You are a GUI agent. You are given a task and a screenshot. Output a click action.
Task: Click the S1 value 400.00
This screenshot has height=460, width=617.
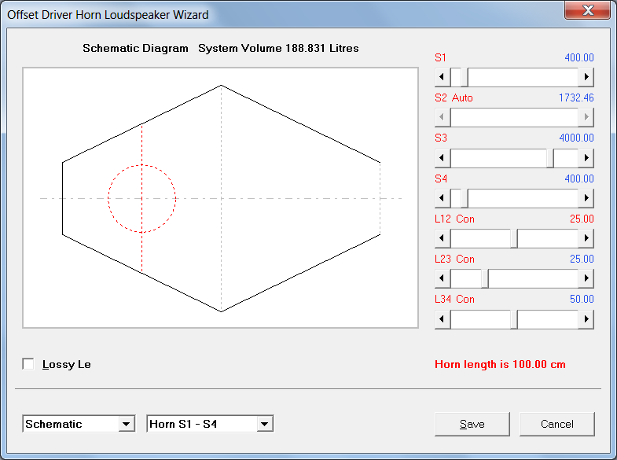(x=578, y=57)
